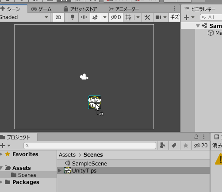Toggle hidden packages count in Project panel
Image resolution: width=222 pixels, height=192 pixels.
coord(201,146)
